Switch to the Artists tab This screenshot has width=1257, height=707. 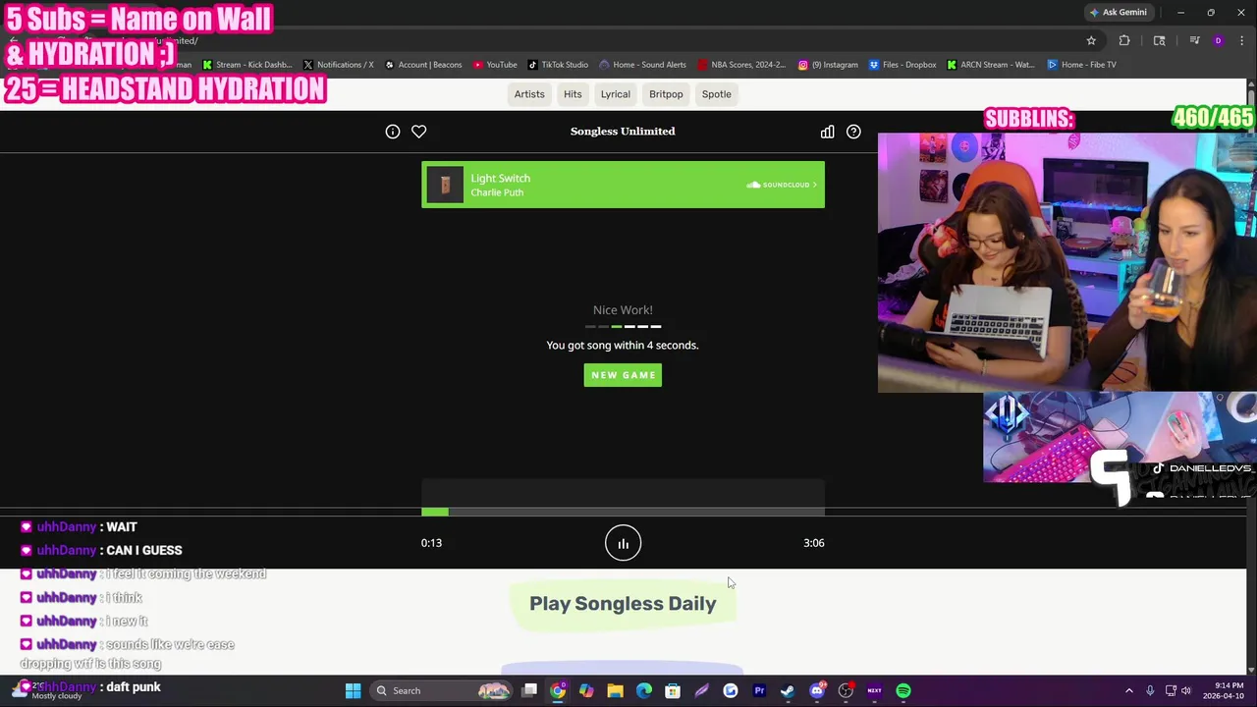click(529, 94)
